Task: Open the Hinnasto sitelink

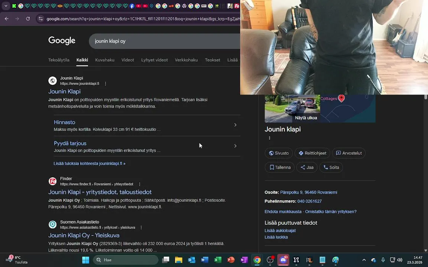Action: [64, 122]
